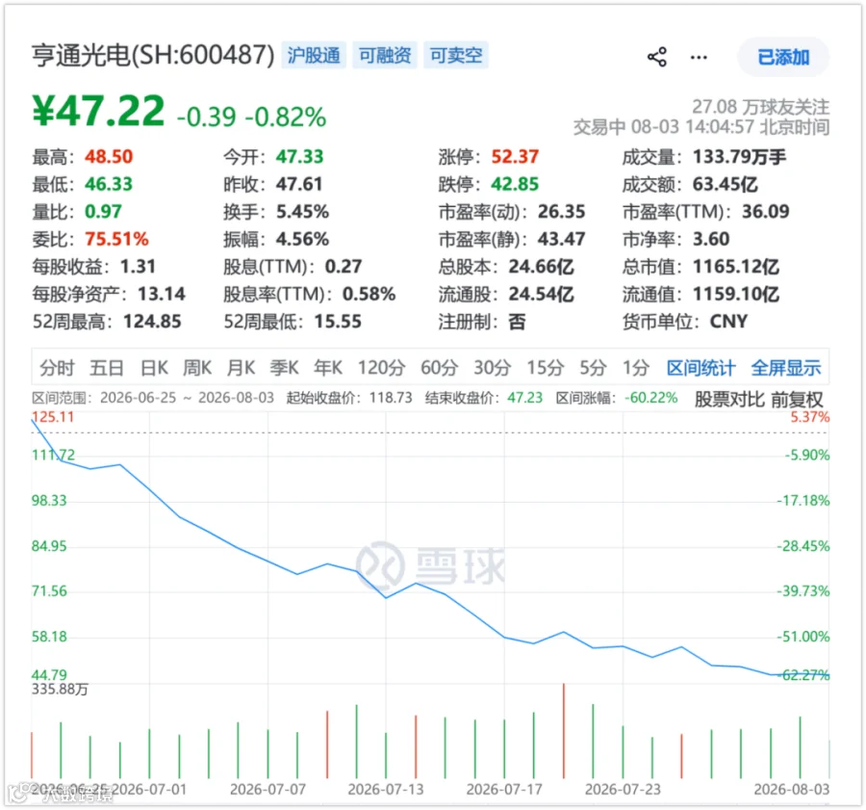Viewport: 866px width, 810px height.
Task: Click the 沪股通 tag
Action: point(314,55)
